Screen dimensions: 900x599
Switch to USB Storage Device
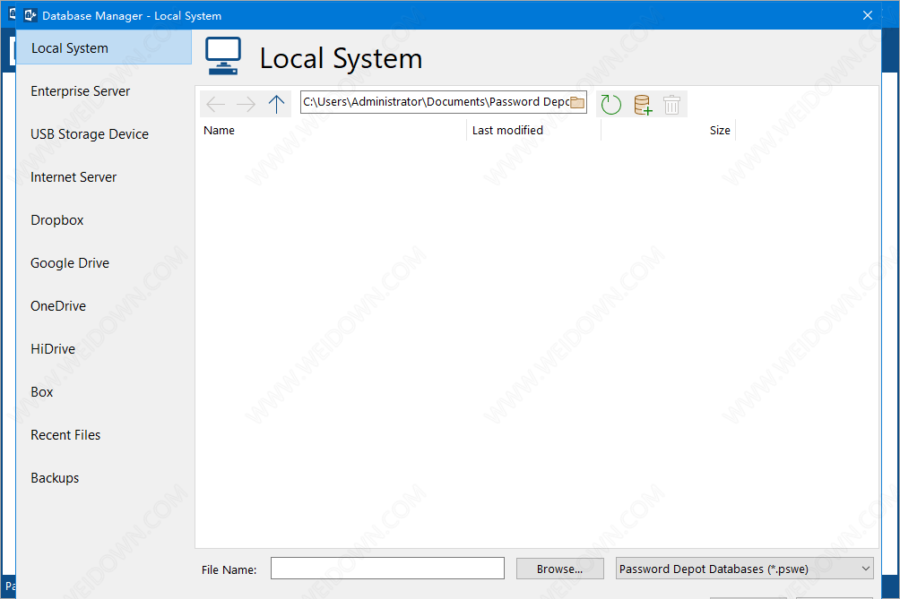90,134
